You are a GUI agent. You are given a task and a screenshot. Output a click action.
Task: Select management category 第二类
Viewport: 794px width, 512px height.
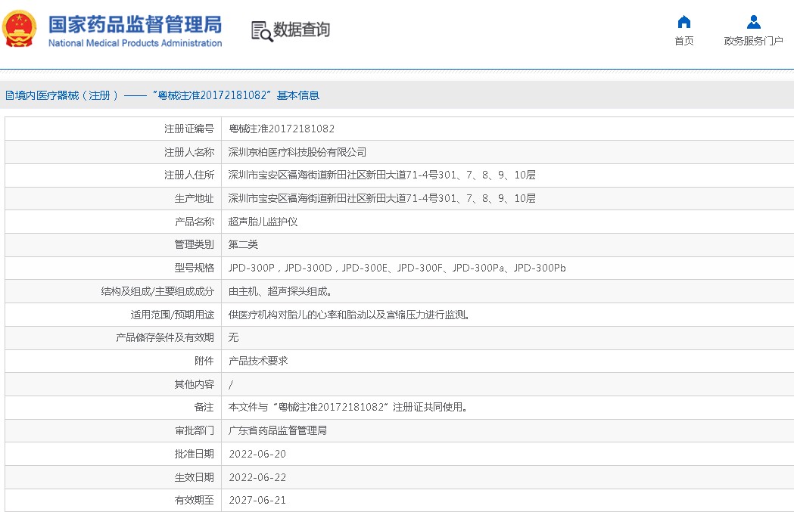click(x=243, y=244)
